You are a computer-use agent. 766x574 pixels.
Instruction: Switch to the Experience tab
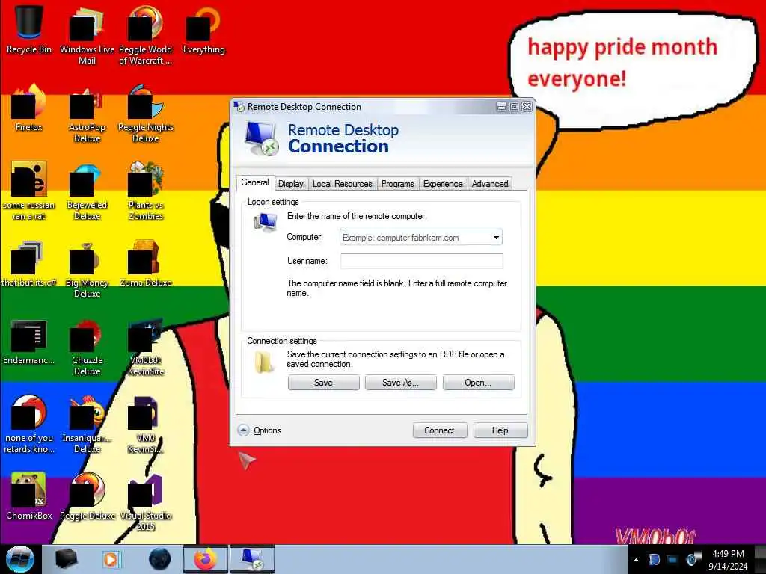coord(443,184)
